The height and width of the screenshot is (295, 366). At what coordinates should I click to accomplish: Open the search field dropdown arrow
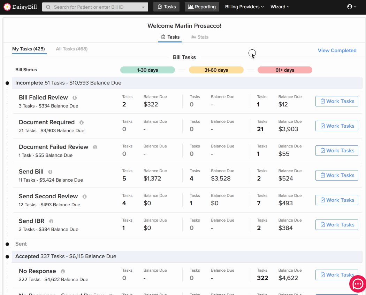[x=143, y=7]
